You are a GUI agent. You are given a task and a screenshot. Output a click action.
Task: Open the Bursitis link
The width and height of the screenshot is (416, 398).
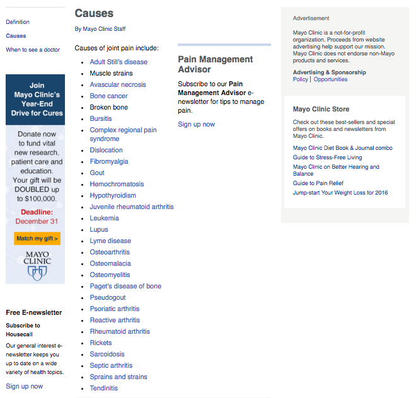click(x=101, y=118)
